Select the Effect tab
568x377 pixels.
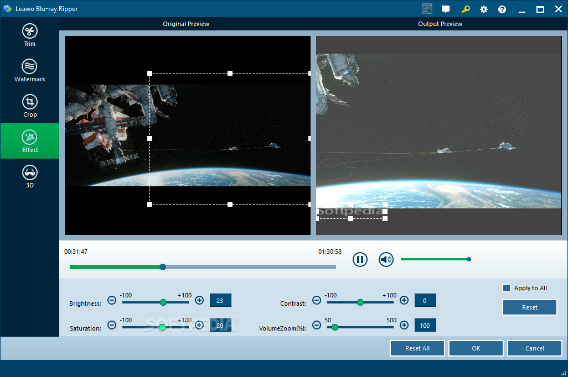click(30, 141)
